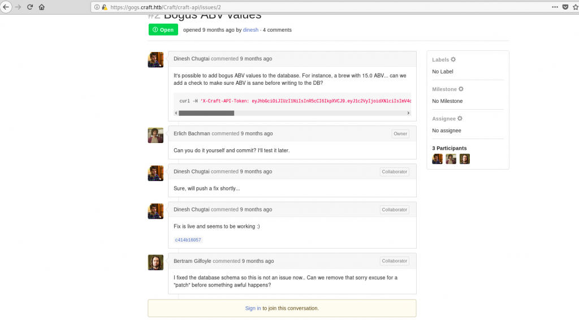Open page actions three-dots menu

pos(555,7)
